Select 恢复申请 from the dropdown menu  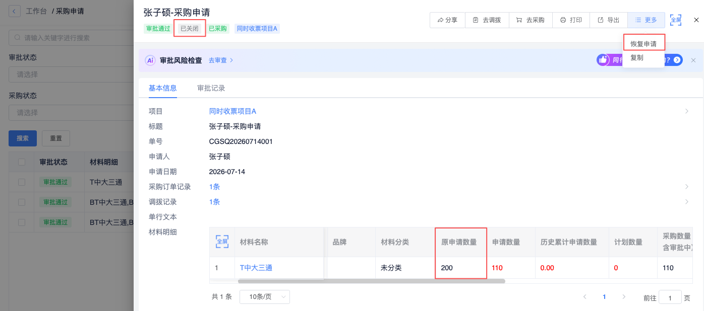point(643,44)
